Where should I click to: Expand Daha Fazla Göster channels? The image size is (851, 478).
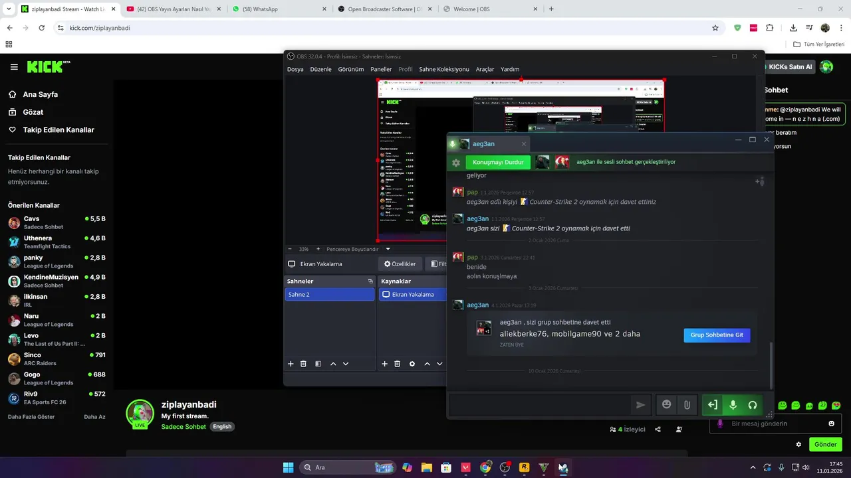(31, 417)
